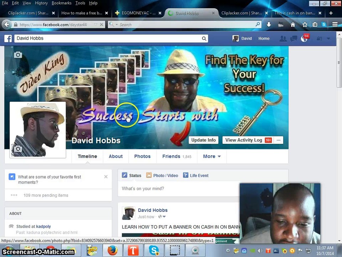Image resolution: width=342 pixels, height=257 pixels.
Task: Select Photo / Video composer option
Action: point(162,176)
